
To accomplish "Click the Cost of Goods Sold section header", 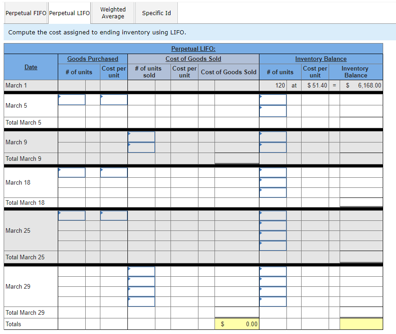I will 193,59.
